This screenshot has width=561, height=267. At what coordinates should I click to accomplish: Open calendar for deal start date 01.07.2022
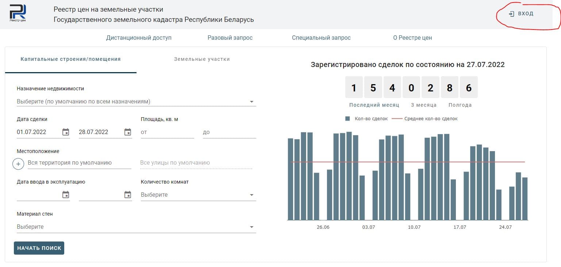66,132
